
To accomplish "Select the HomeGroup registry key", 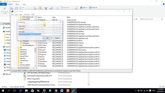I will click(24, 60).
